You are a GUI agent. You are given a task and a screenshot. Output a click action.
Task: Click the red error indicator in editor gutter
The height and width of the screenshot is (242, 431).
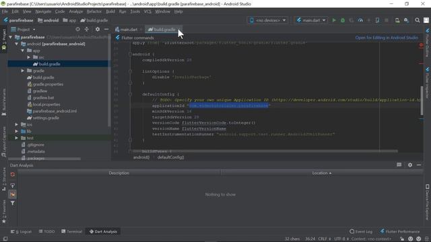pyautogui.click(x=421, y=45)
